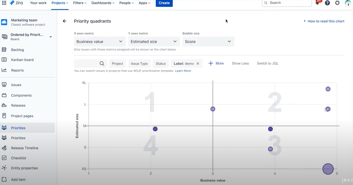The width and height of the screenshot is (353, 185).
Task: Expand the Ordered by Priority board switcher
Action: (51, 37)
